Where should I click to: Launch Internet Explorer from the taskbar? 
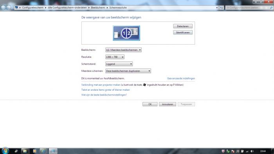click(43, 151)
